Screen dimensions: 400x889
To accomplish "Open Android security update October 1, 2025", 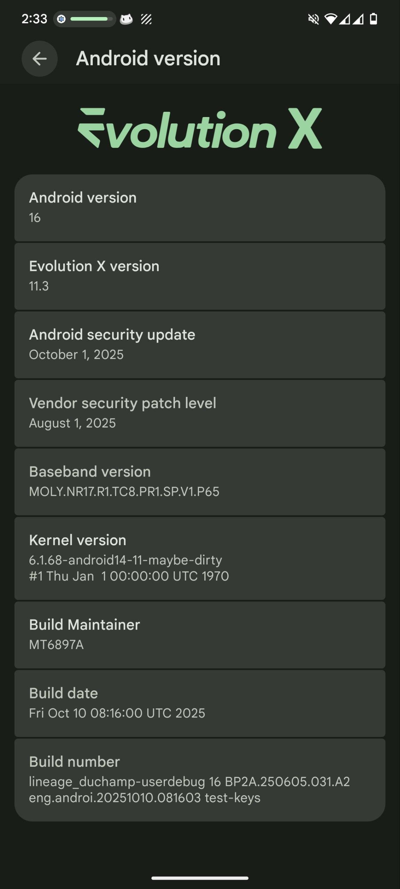I will (x=200, y=345).
